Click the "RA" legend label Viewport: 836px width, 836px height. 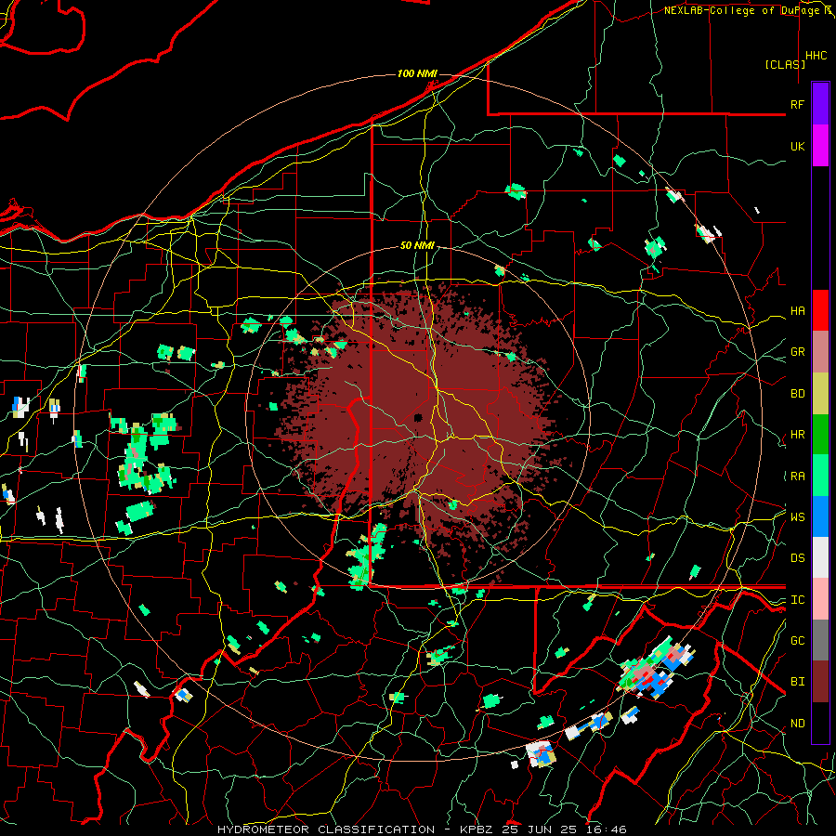coord(797,477)
